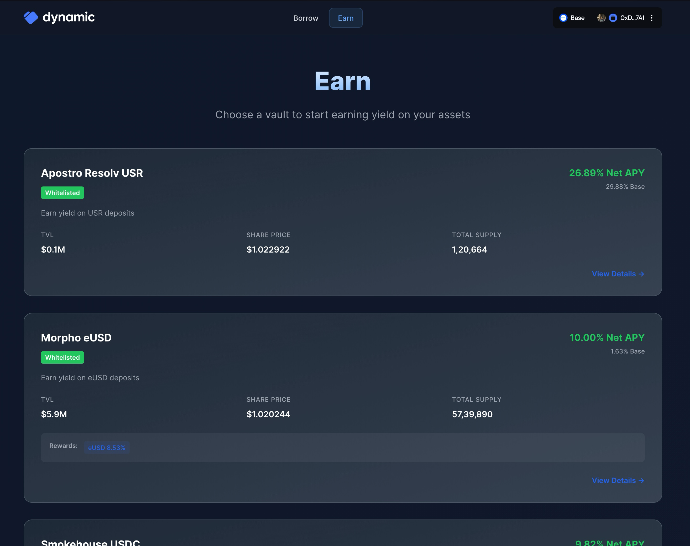
Task: Click the Rewards: label in Morpho eUSD
Action: pyautogui.click(x=63, y=446)
